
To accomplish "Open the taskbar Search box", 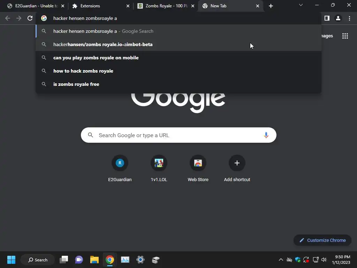I will tap(38, 260).
